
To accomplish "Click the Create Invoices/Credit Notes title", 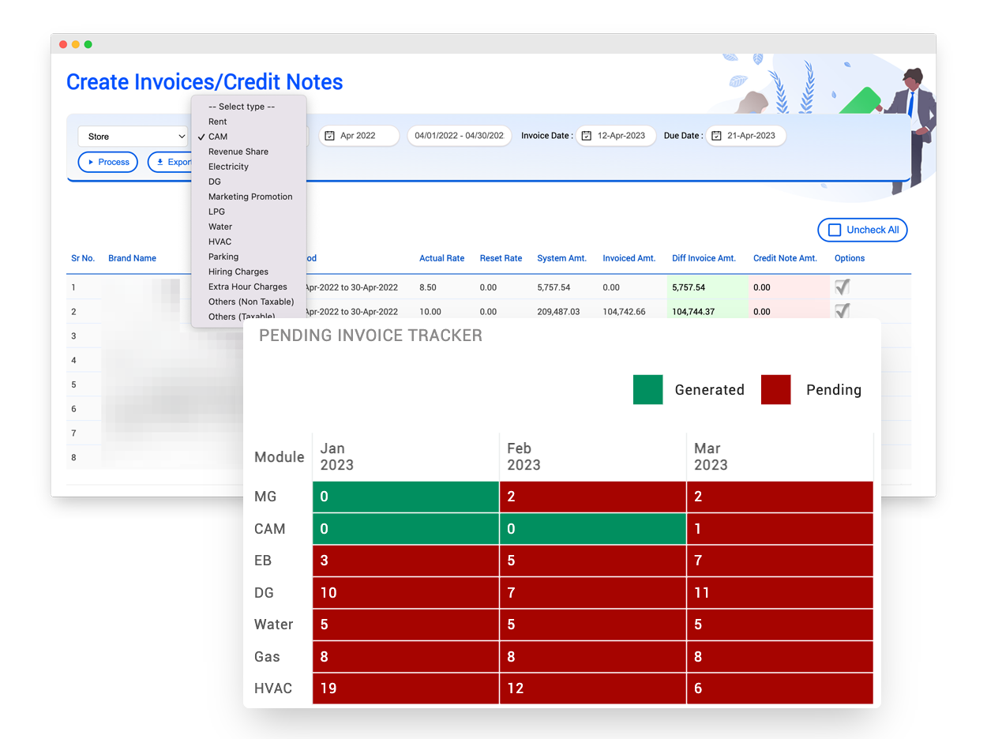I will coord(205,82).
